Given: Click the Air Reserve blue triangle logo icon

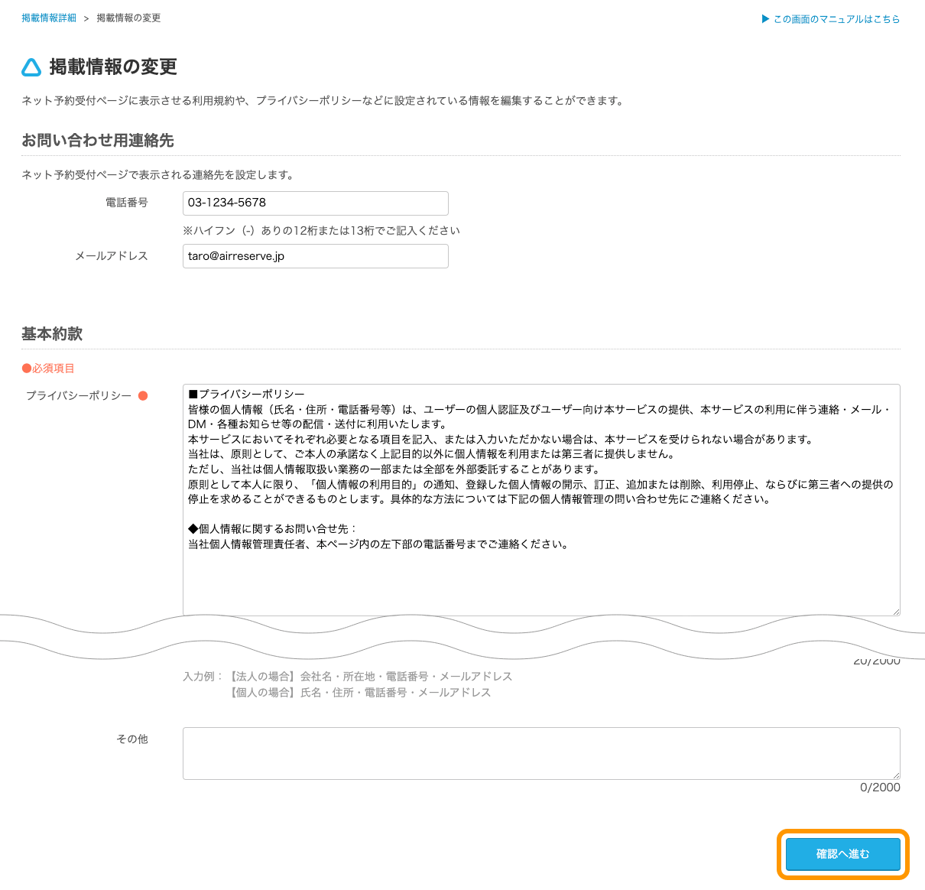Looking at the screenshot, I should point(30,67).
